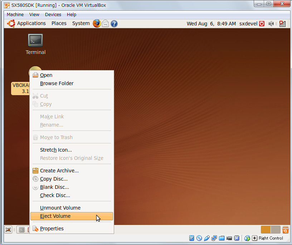This screenshot has width=292, height=245.
Task: Click the Right Control host key text
Action: (271, 238)
